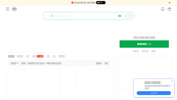Open the middle link under the NAVER login button
The height and width of the screenshot is (100, 177).
coord(145,51)
